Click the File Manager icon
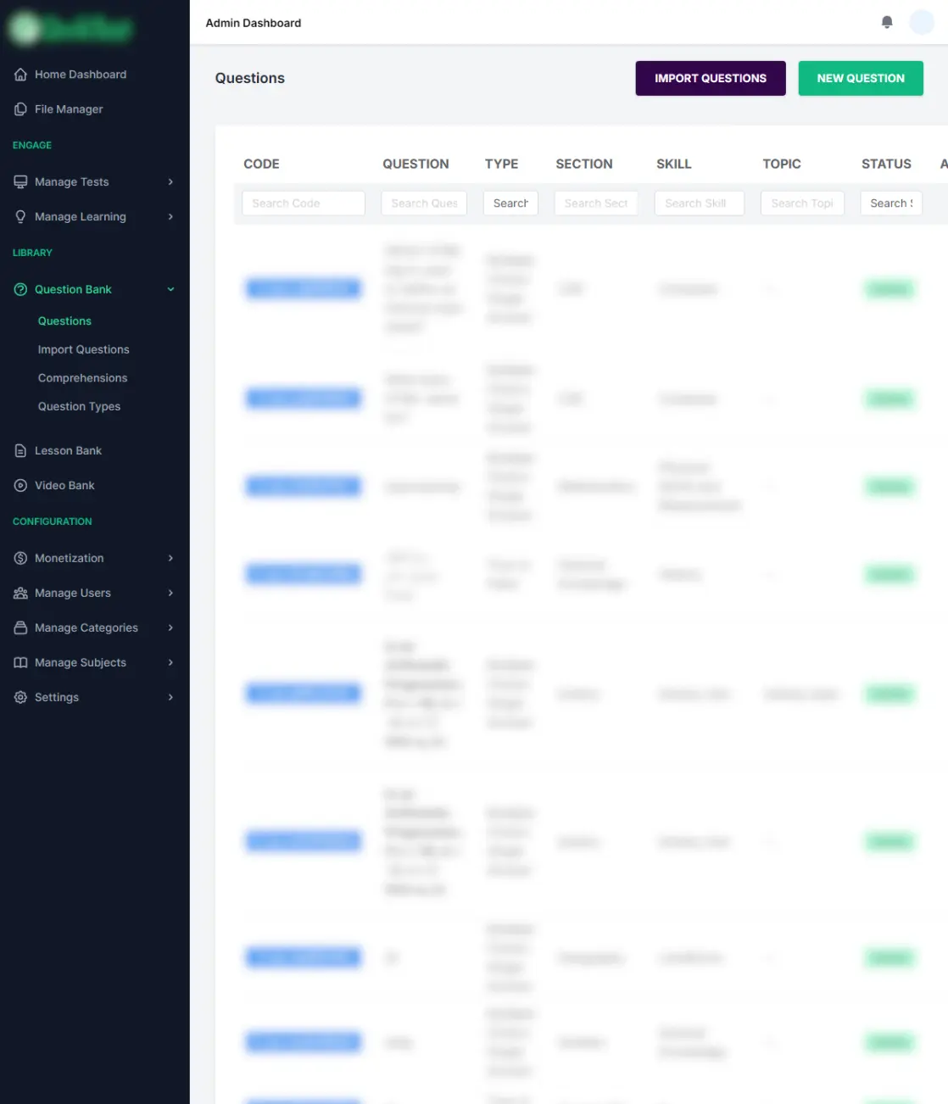 (20, 109)
